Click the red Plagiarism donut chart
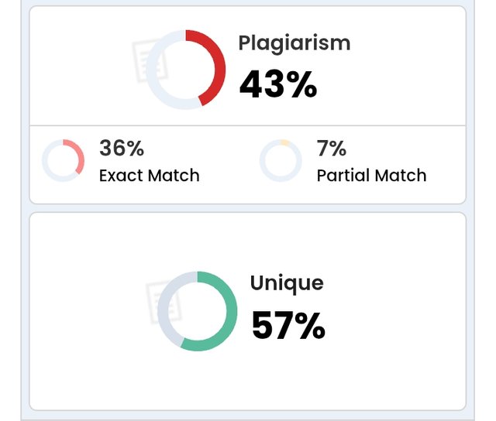 pos(186,70)
